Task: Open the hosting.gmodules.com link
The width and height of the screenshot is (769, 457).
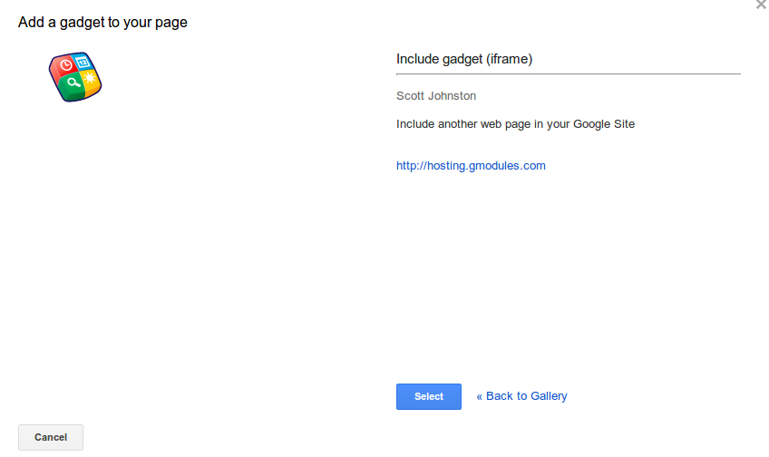Action: (471, 166)
